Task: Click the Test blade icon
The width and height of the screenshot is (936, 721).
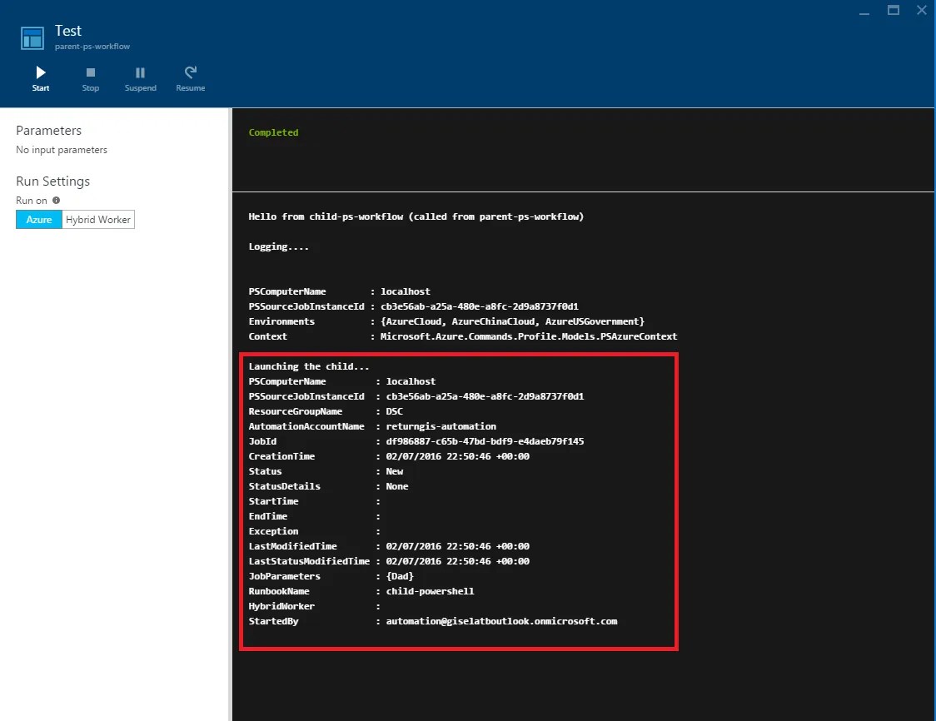Action: (32, 38)
